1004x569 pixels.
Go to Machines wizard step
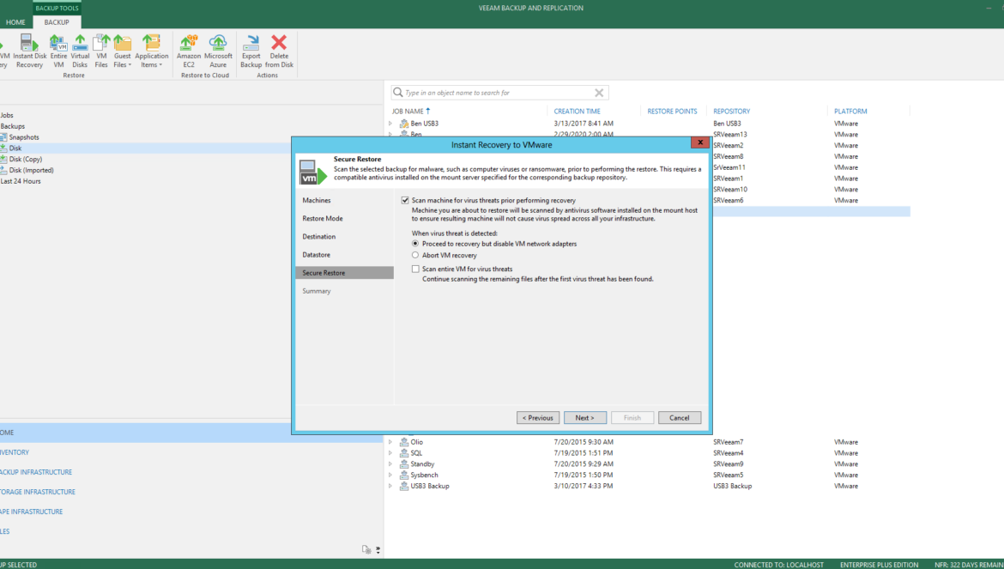pyautogui.click(x=317, y=200)
